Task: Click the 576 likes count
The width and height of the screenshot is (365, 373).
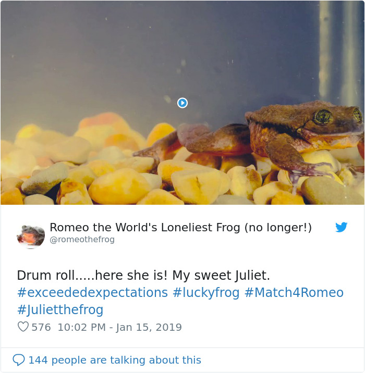Action: coord(41,328)
